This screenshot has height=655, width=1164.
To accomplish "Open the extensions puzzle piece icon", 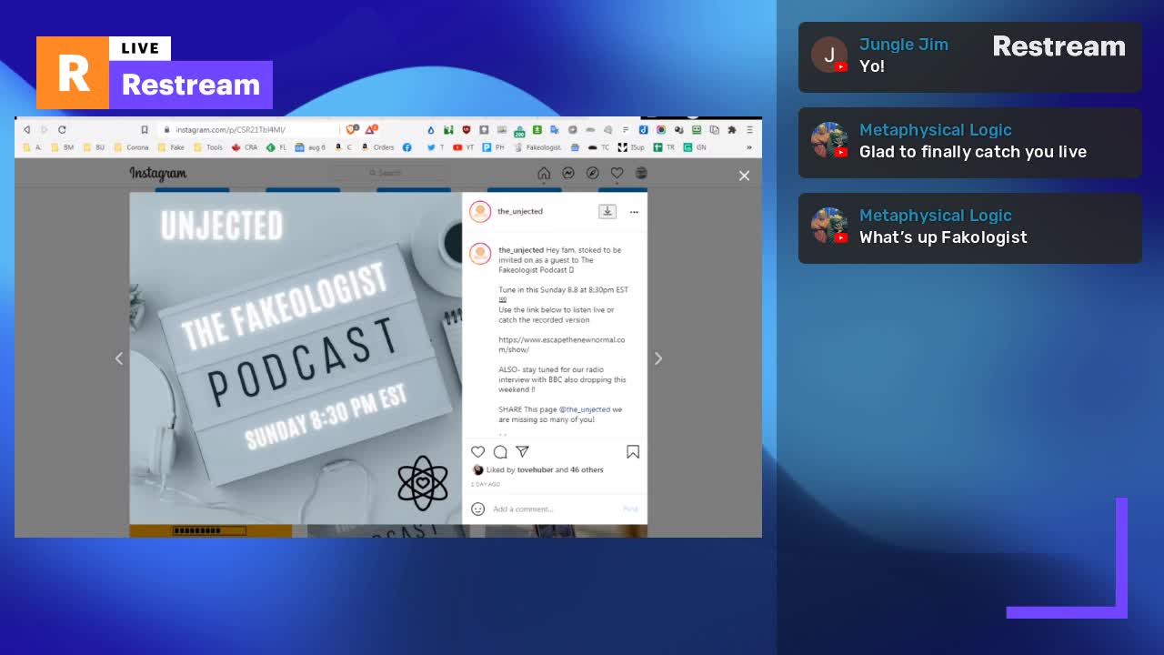I will coord(732,130).
